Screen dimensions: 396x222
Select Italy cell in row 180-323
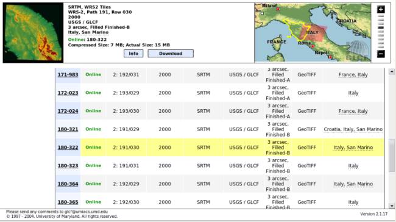[353, 166]
